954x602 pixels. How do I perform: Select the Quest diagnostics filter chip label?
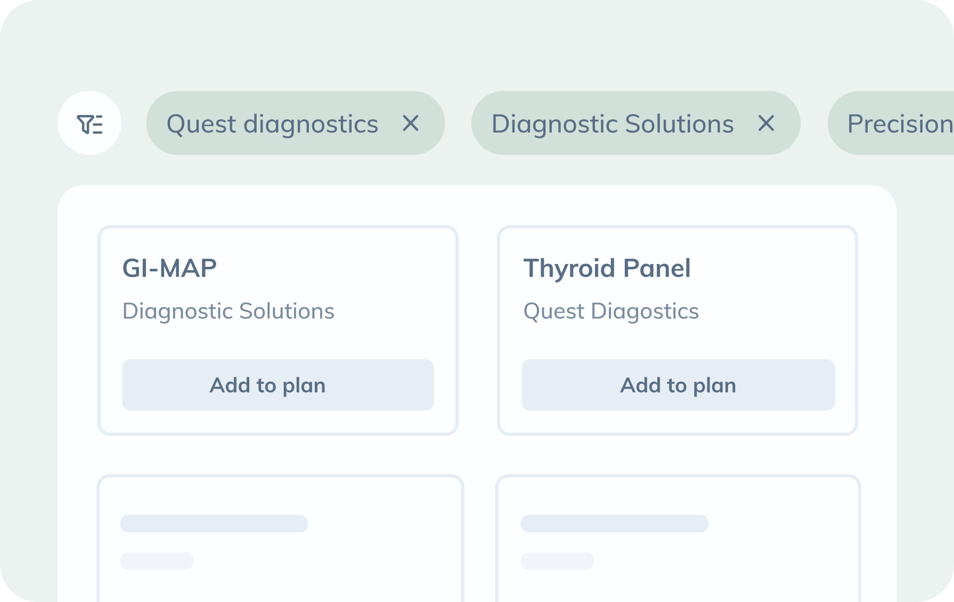(x=272, y=124)
